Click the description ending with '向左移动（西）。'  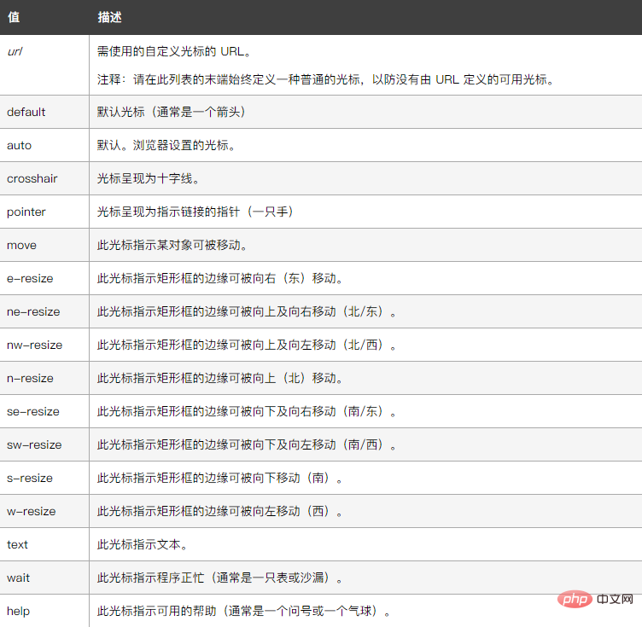pyautogui.click(x=220, y=511)
